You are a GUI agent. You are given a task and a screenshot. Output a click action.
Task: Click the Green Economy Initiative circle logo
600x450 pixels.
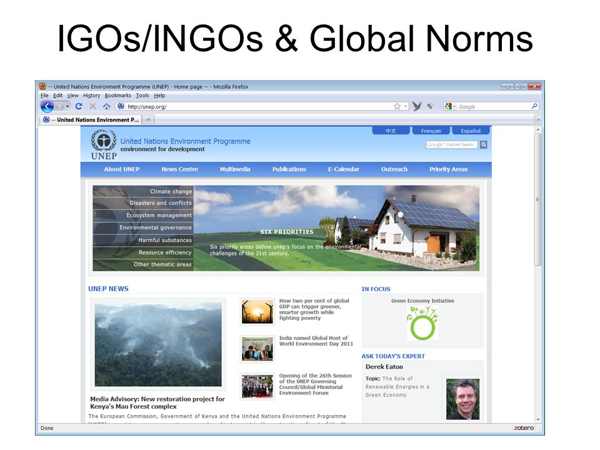tap(423, 323)
